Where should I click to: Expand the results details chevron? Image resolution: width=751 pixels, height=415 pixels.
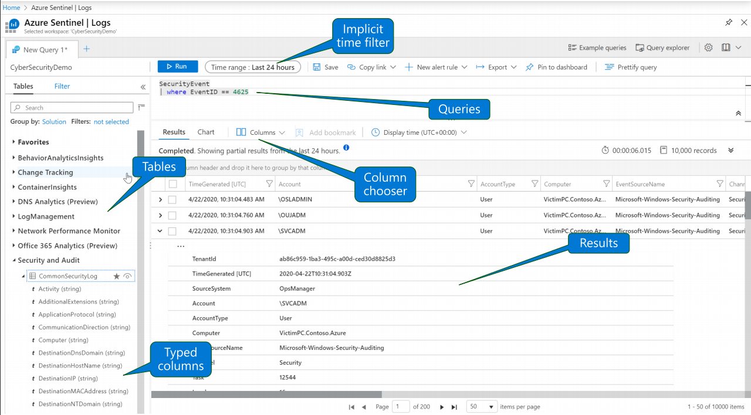point(731,151)
